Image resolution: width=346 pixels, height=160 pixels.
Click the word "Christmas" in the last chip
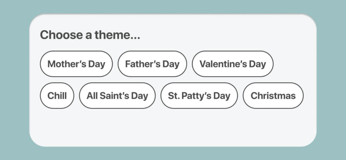273,96
